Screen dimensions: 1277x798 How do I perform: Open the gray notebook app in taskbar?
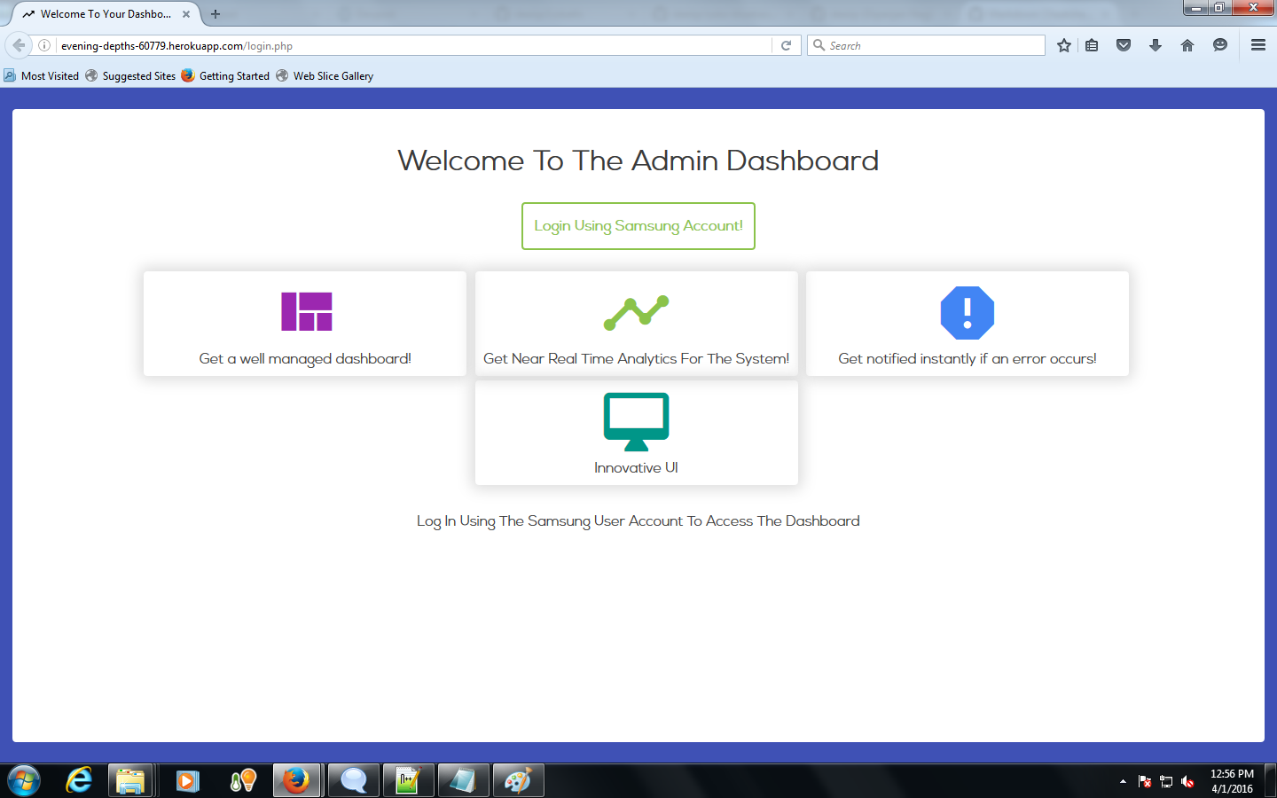pyautogui.click(x=463, y=781)
